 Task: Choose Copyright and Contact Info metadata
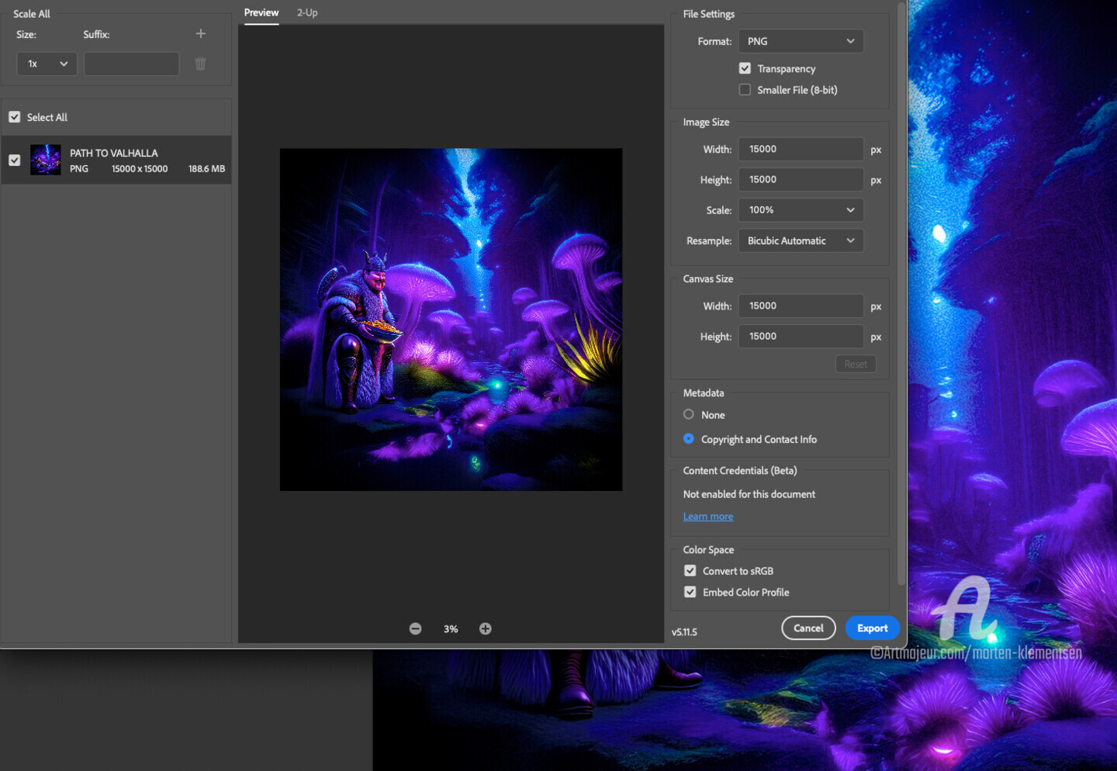[689, 439]
